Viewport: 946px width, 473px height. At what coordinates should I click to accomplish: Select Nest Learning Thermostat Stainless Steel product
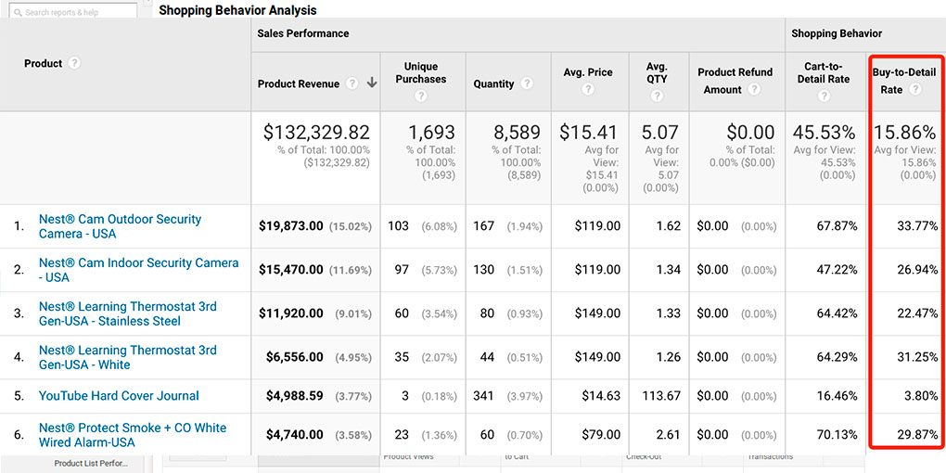click(x=127, y=313)
